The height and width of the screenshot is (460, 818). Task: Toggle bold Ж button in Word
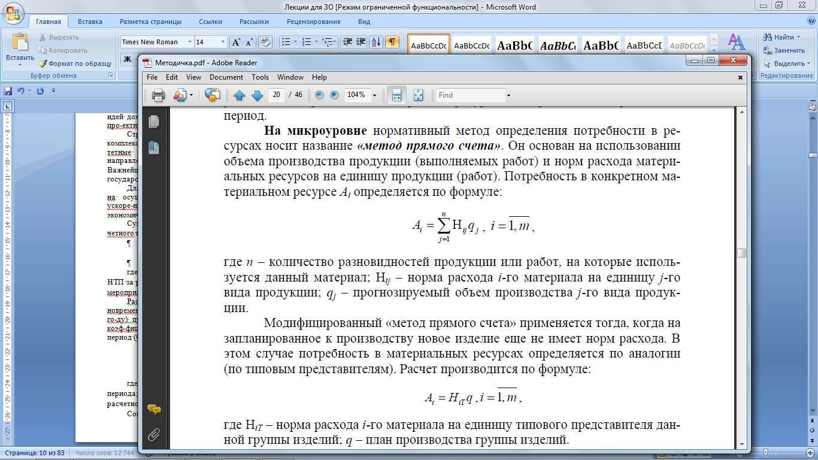pos(127,59)
